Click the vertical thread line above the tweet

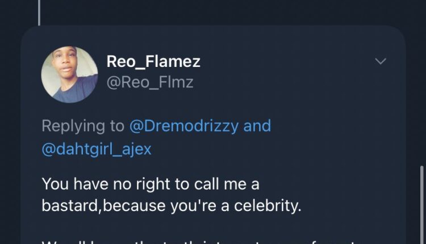[39, 11]
